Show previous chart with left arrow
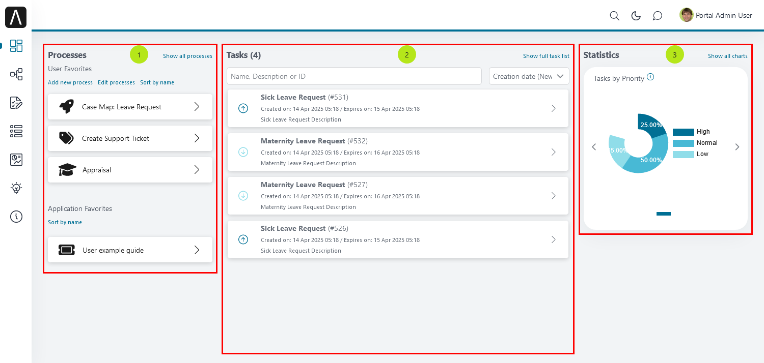764x363 pixels. pos(594,147)
